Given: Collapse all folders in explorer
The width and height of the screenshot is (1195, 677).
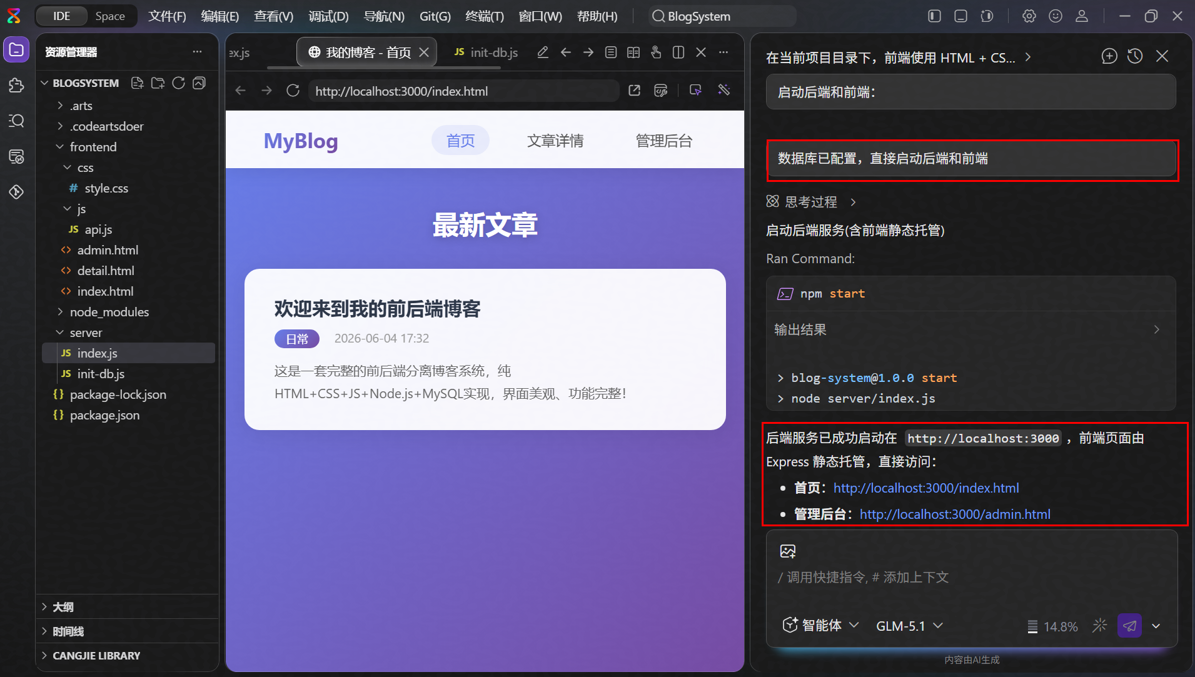Looking at the screenshot, I should (x=199, y=83).
